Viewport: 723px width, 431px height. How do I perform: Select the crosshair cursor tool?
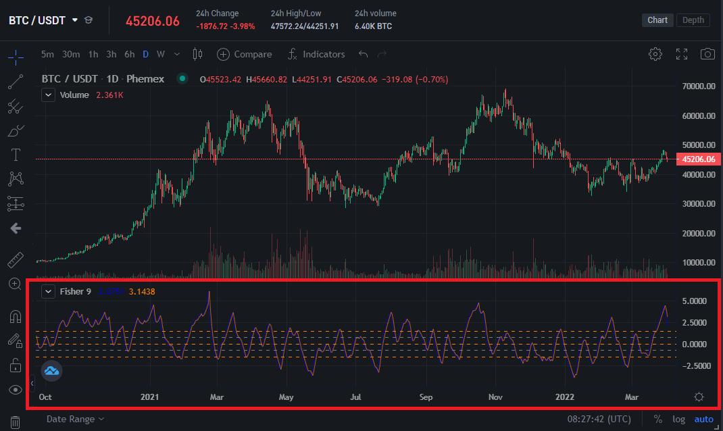pyautogui.click(x=15, y=57)
